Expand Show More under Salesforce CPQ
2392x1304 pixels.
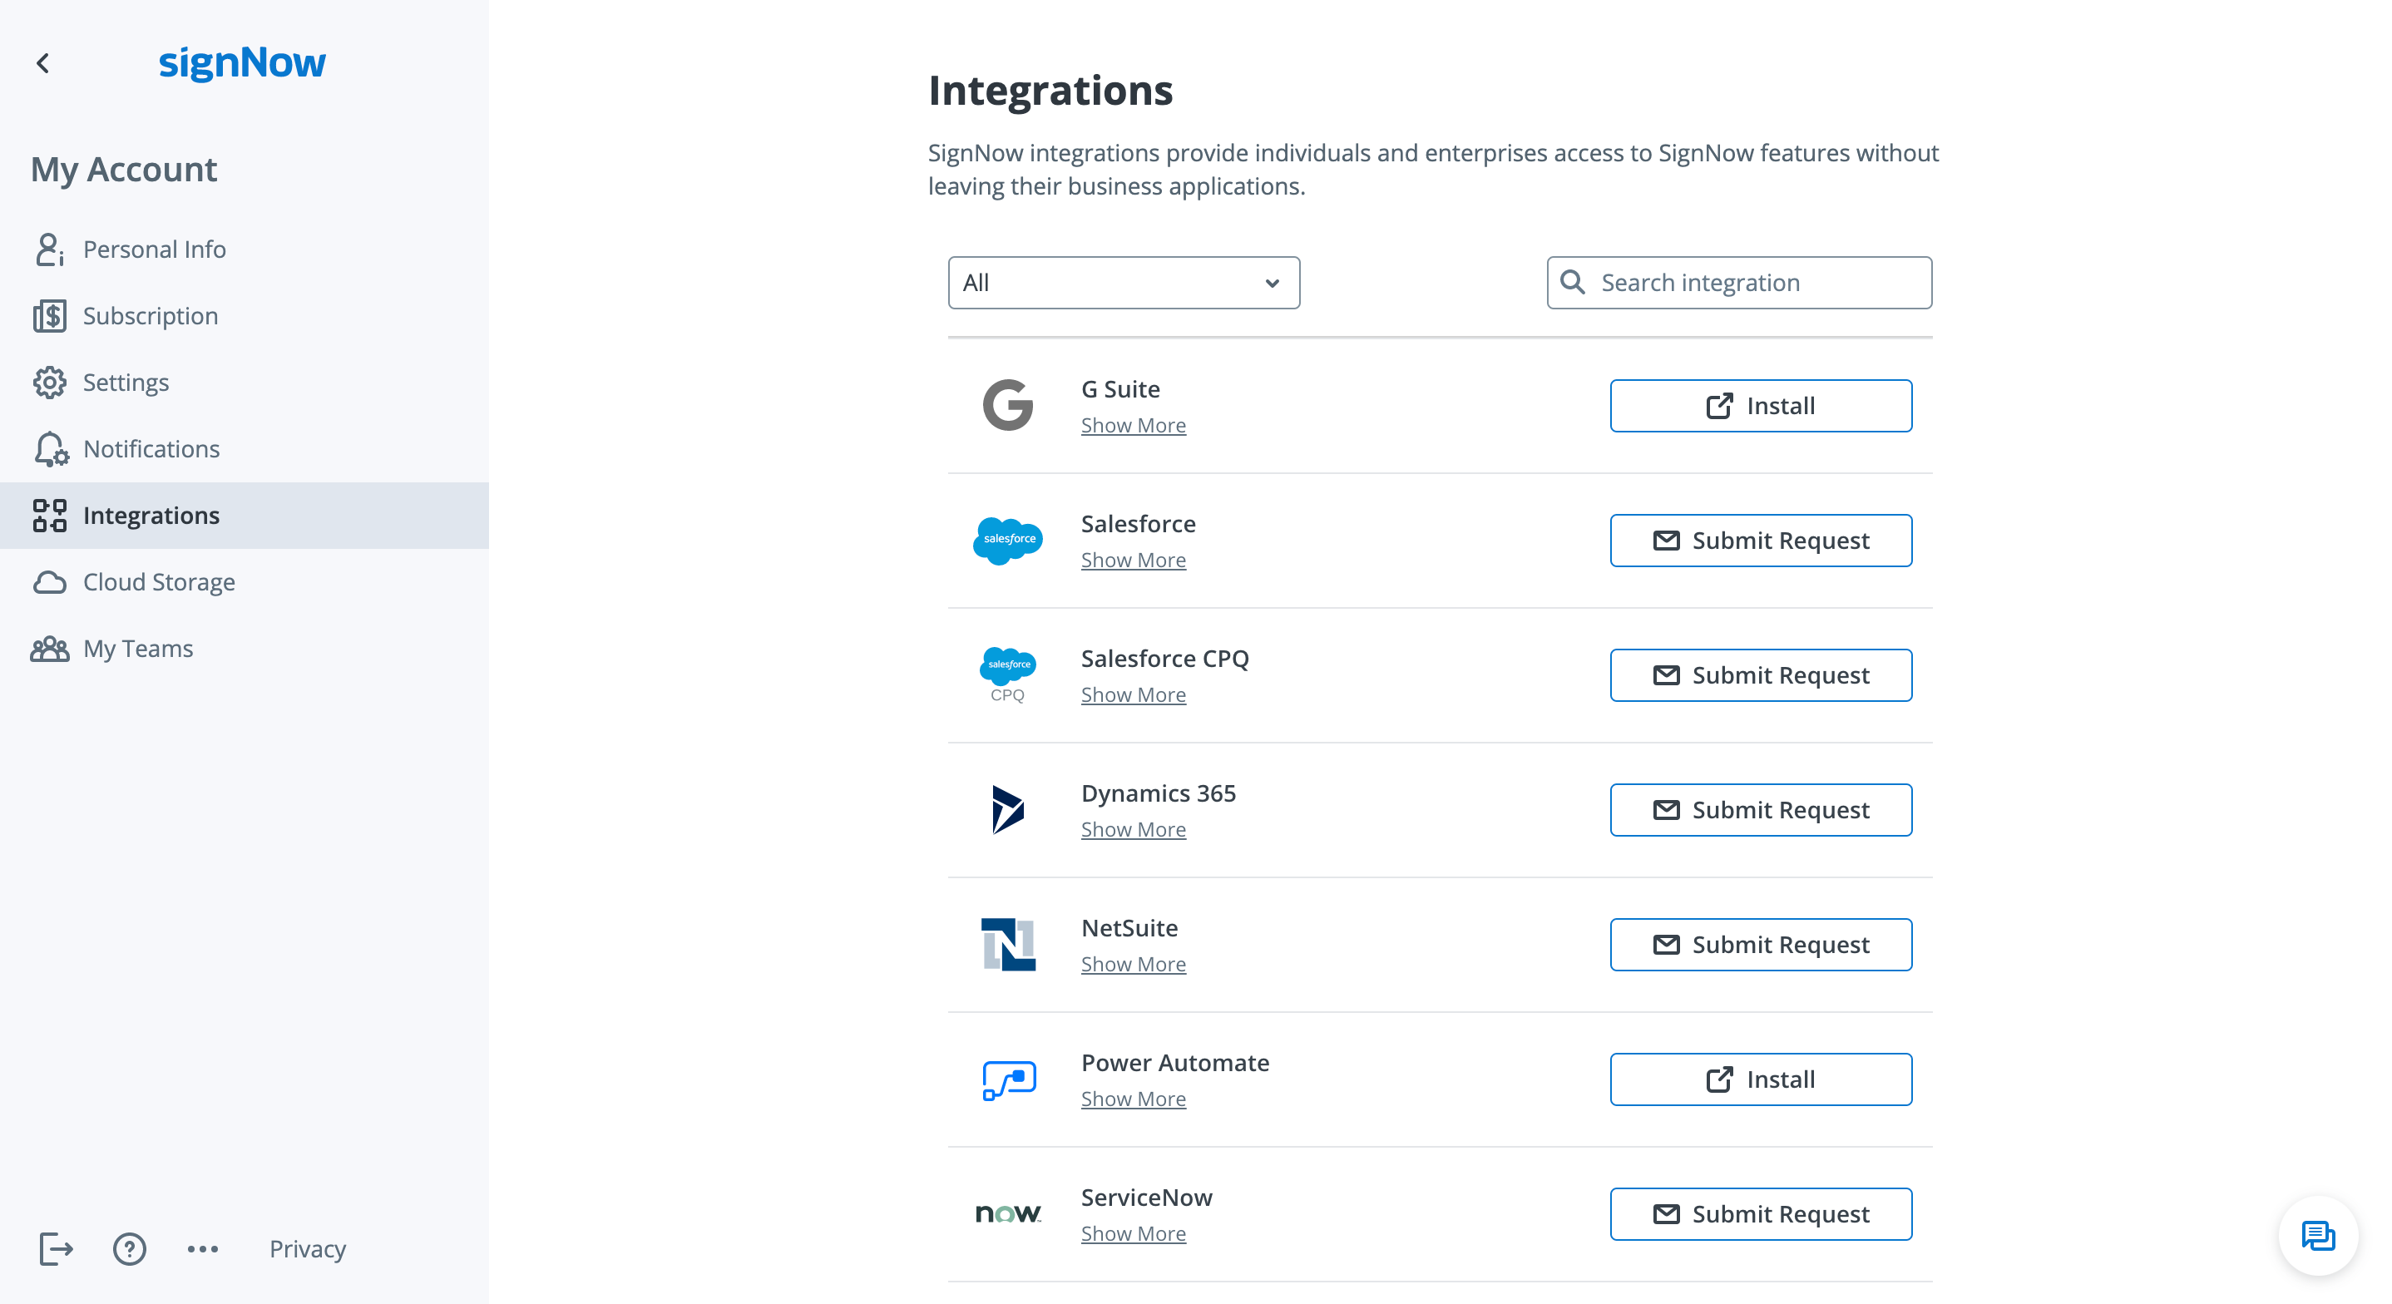pos(1133,694)
